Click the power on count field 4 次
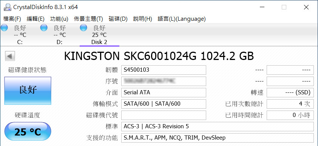Image resolution: width=318 pixels, height=146 pixels. tap(290, 104)
